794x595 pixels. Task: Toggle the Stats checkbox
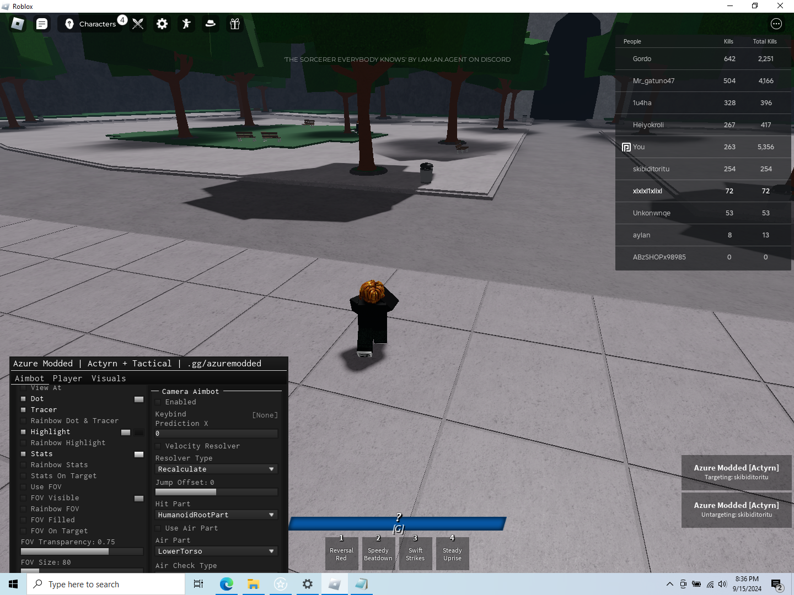[23, 453]
